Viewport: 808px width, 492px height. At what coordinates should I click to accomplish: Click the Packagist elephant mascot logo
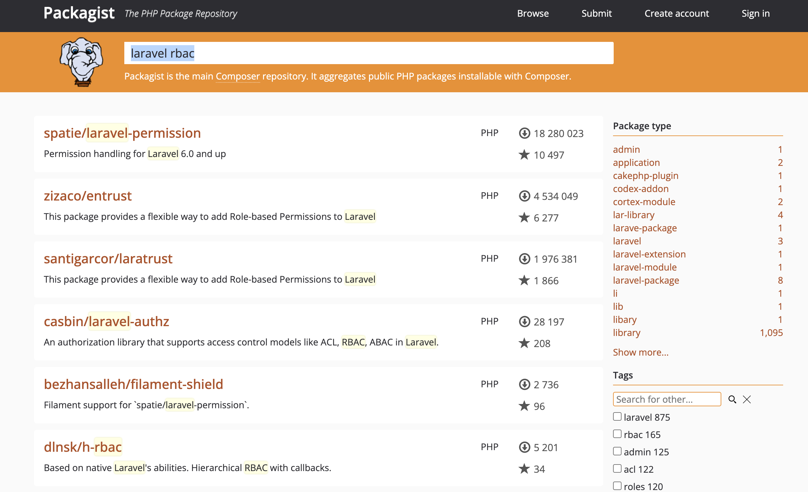[81, 62]
